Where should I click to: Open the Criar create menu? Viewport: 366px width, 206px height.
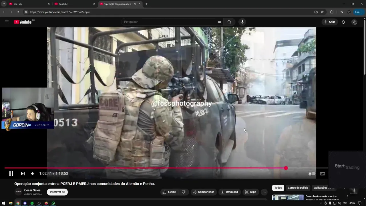tap(330, 22)
